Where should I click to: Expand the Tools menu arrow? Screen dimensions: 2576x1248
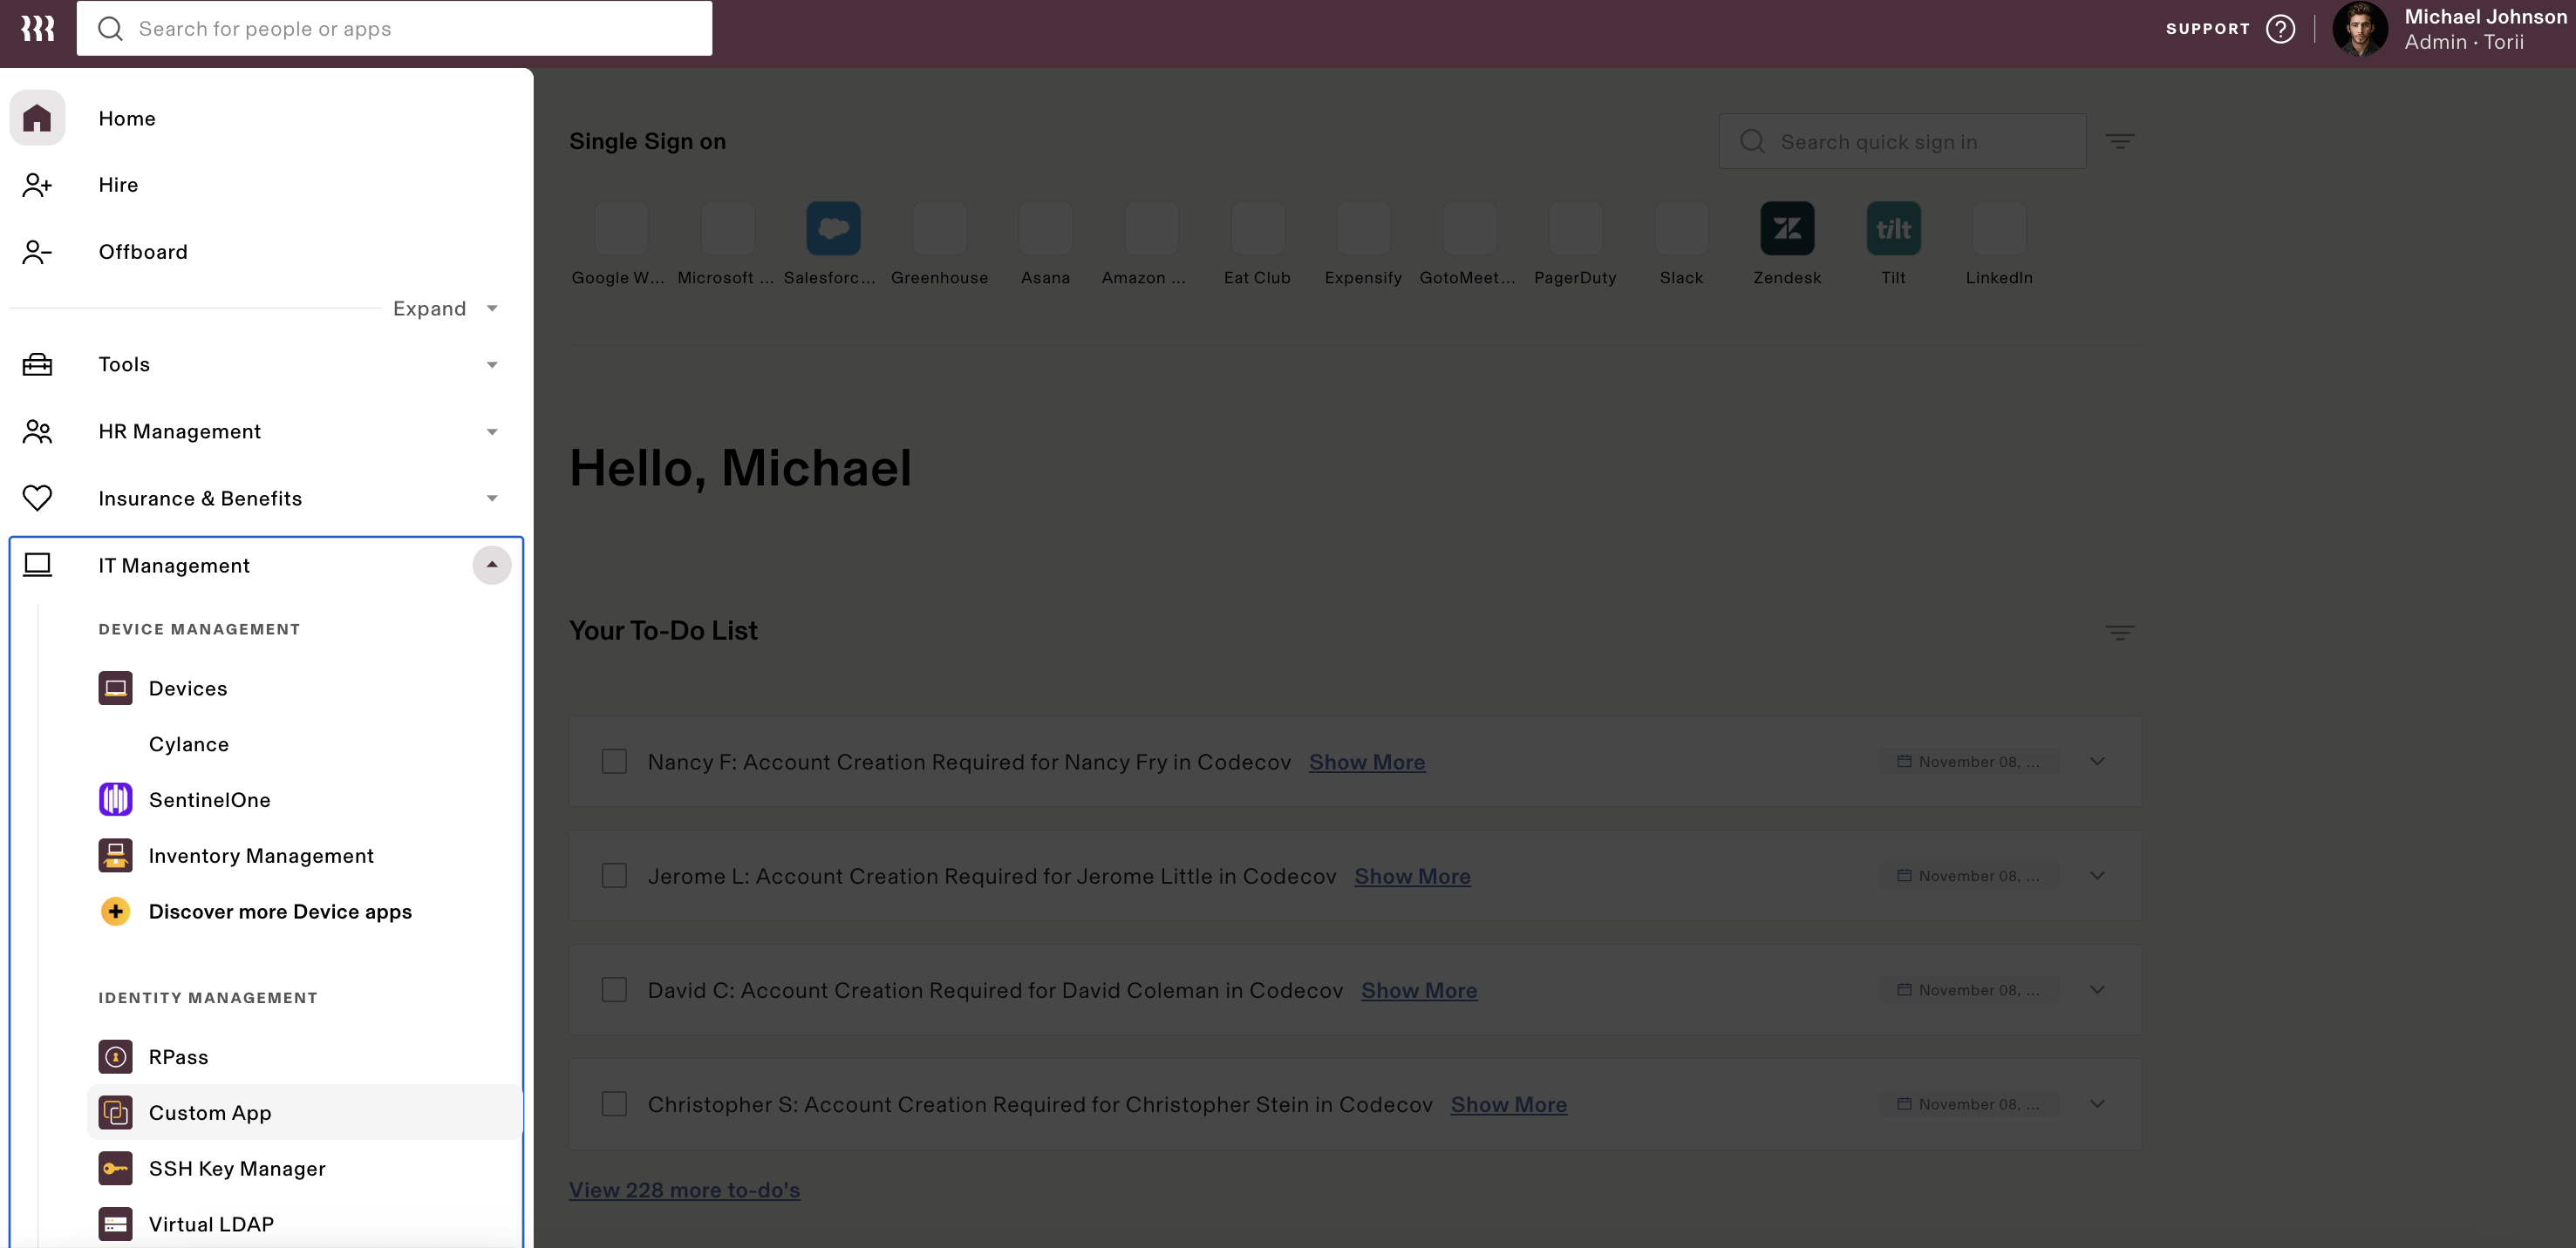(492, 364)
